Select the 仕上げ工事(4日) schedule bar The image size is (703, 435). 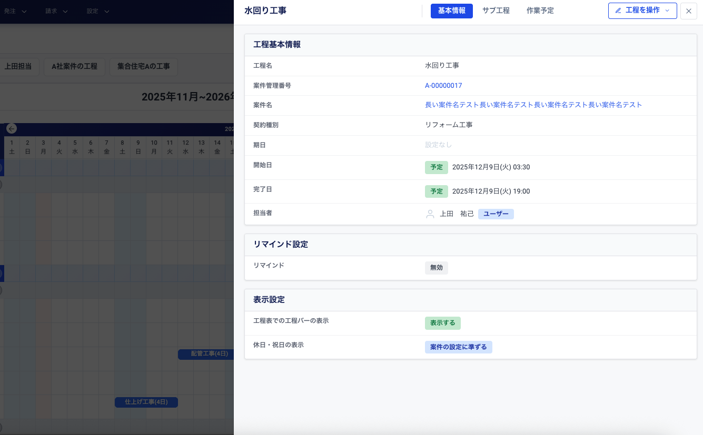tap(146, 402)
